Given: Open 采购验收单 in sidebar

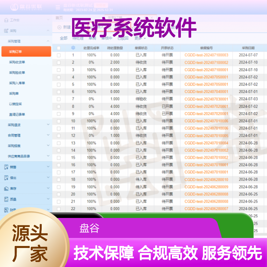Looking at the screenshot, I should pos(17,72).
